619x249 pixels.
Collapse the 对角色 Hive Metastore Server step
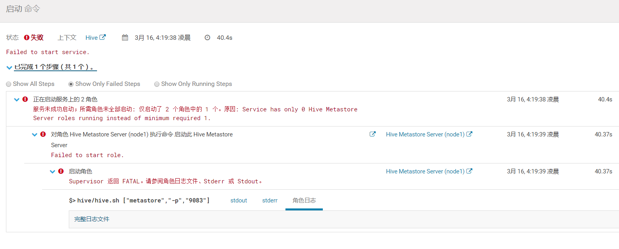[x=35, y=134]
